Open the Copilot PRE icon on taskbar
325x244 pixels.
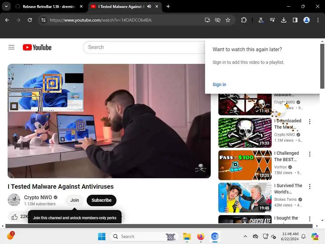click(315, 236)
